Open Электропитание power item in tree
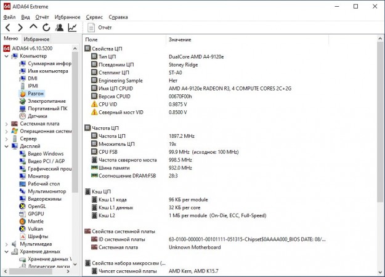Image resolution: width=385 pixels, height=277 pixels. click(x=46, y=101)
